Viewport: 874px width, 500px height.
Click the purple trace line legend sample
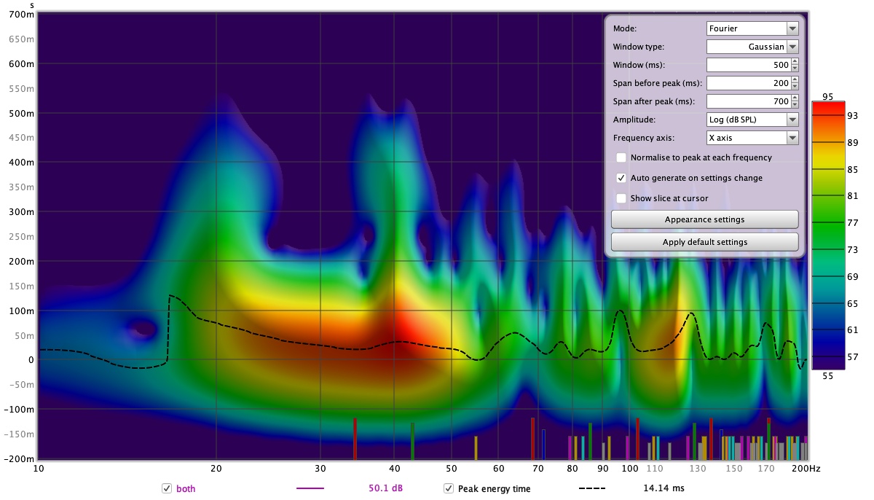(x=310, y=488)
